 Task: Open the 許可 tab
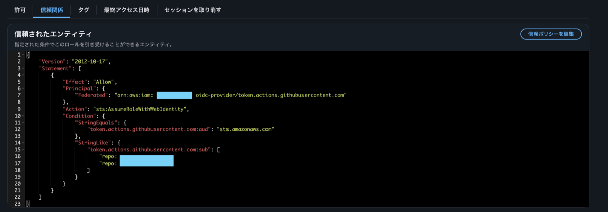point(20,10)
